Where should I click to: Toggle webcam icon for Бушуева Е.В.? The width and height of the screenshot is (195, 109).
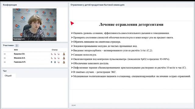[55, 54]
